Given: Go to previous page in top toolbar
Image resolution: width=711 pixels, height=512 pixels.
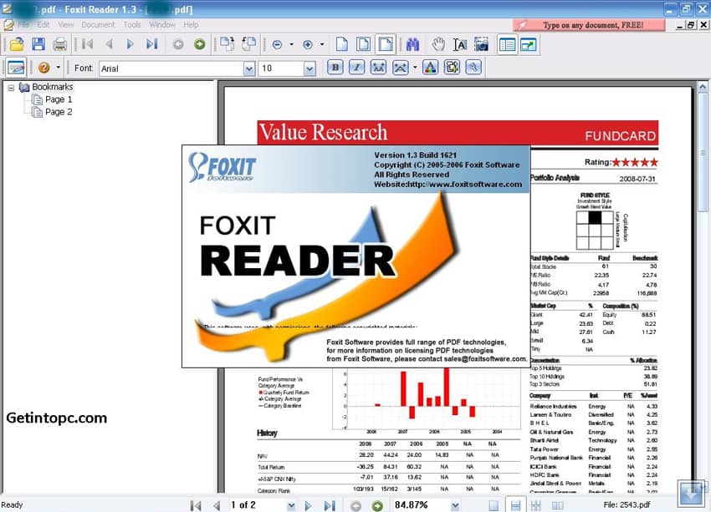Looking at the screenshot, I should tap(109, 44).
